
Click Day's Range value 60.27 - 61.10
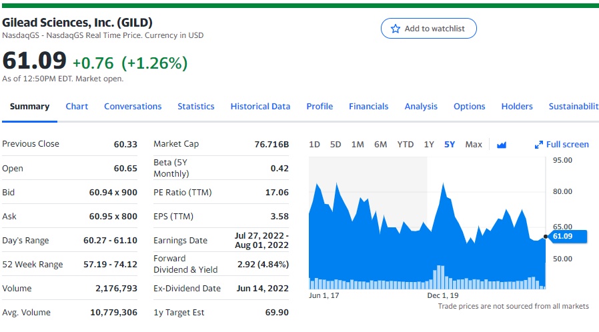[x=111, y=241]
